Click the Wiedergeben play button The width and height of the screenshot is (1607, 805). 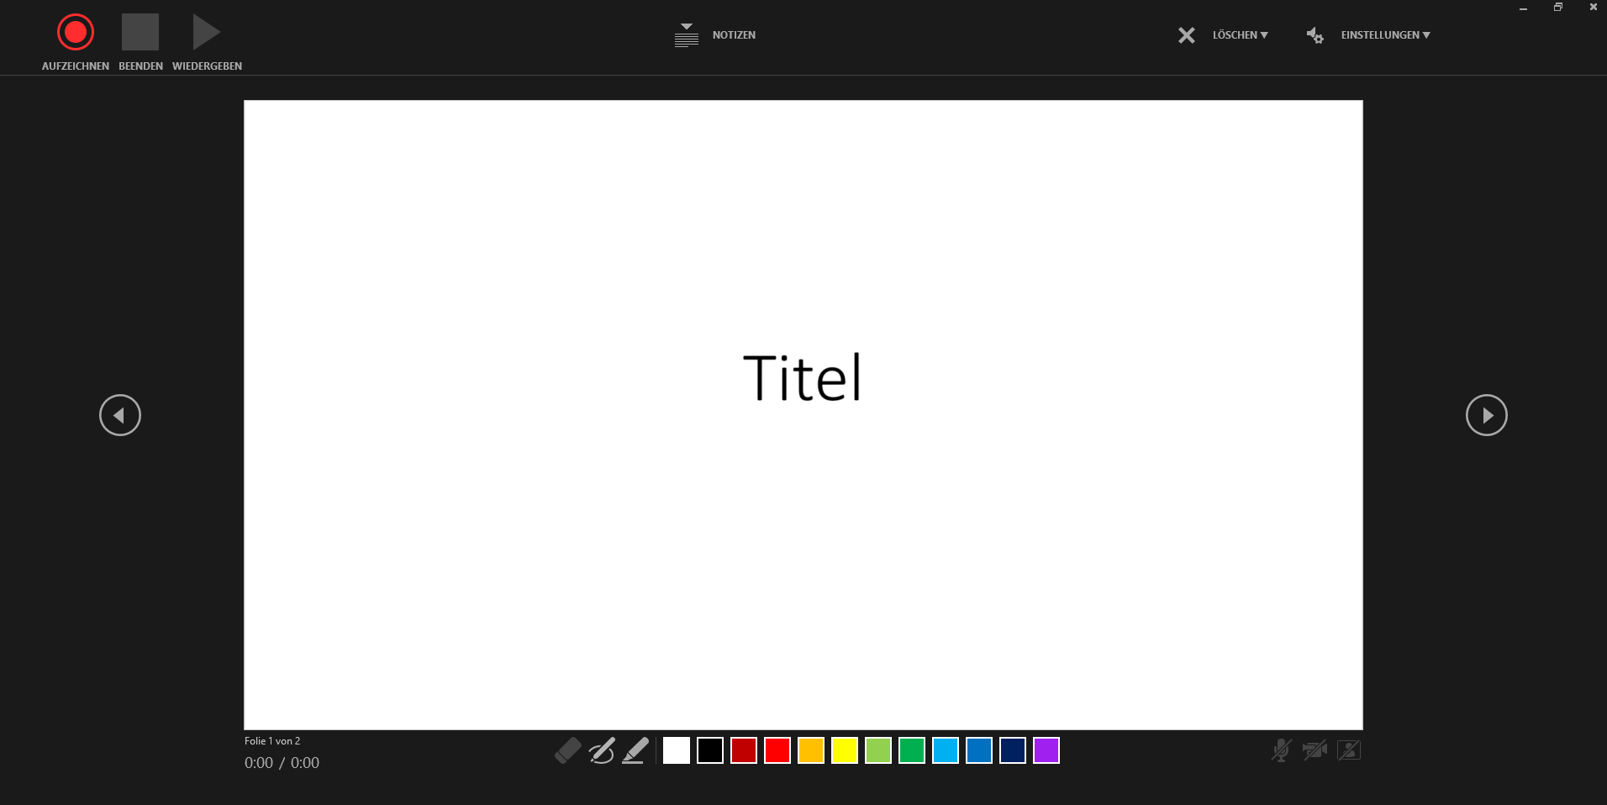point(206,33)
